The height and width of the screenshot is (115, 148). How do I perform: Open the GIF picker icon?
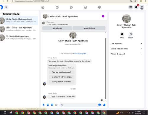click(x=56, y=105)
